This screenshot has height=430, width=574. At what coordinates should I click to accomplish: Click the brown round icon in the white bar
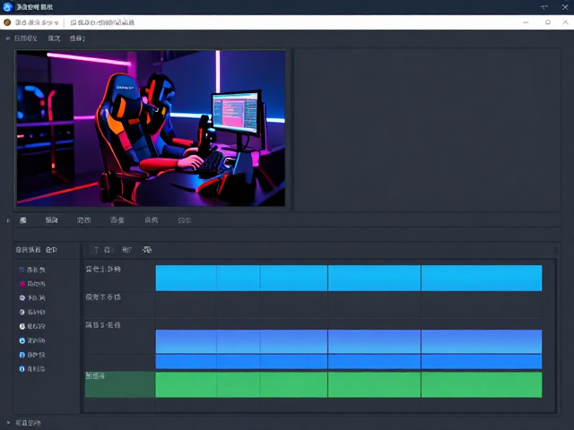click(7, 22)
